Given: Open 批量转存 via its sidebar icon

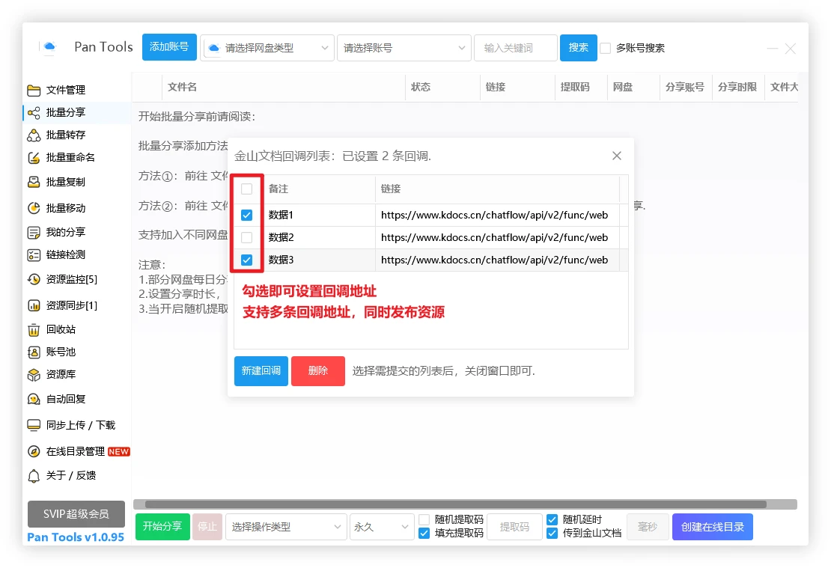Looking at the screenshot, I should coord(34,135).
